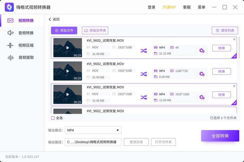
Task: Open settings gear for the 4K output file
Action: [202, 51]
